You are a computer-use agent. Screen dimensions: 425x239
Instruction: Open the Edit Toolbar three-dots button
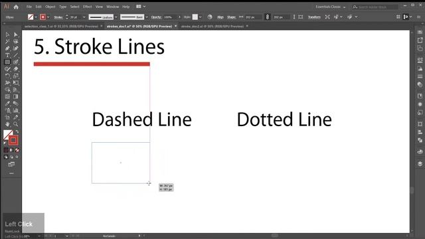pyautogui.click(x=11, y=173)
